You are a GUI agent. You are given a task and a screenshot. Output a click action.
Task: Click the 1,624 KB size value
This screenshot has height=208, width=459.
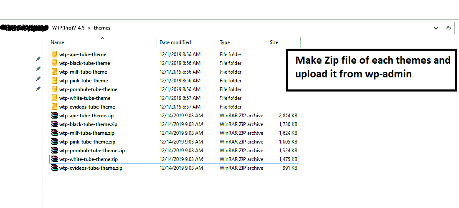tap(288, 133)
